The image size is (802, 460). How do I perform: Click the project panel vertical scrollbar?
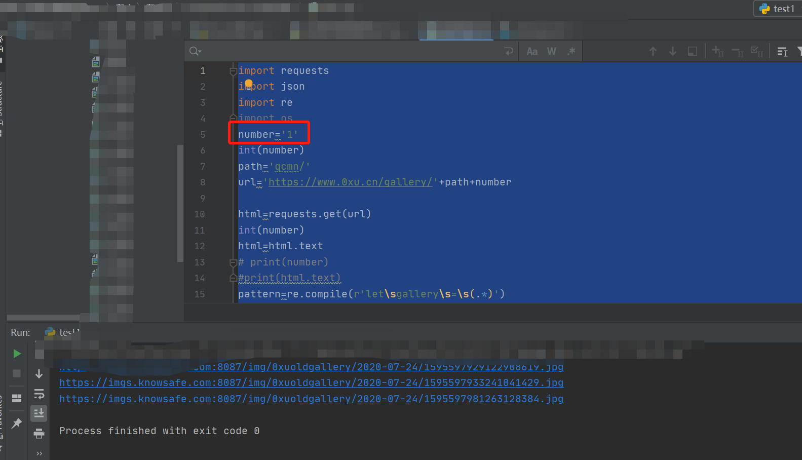(x=179, y=204)
